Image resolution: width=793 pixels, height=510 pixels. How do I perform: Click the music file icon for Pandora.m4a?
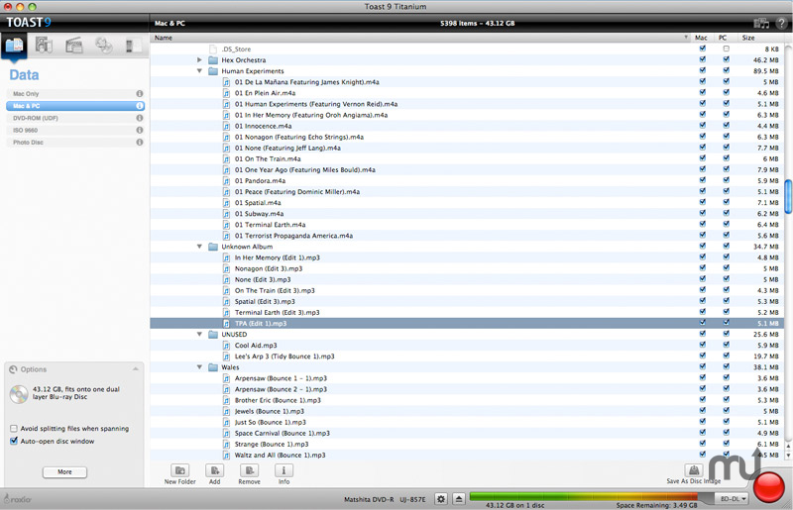(x=227, y=181)
